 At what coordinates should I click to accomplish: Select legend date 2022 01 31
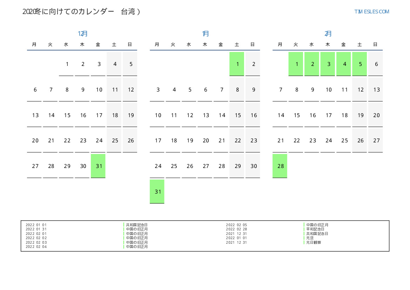click(36, 229)
